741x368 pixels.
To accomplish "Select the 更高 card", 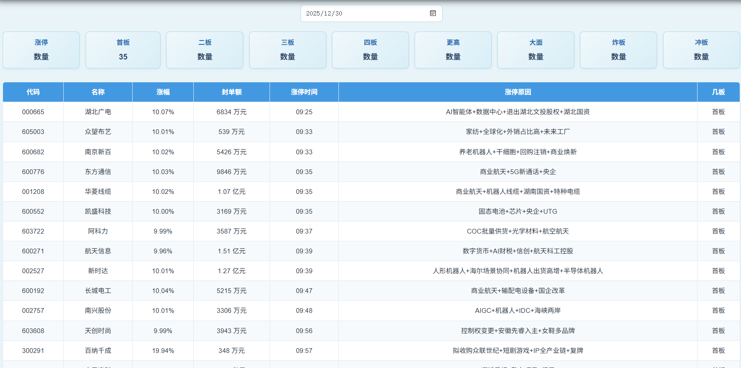I will click(x=453, y=50).
